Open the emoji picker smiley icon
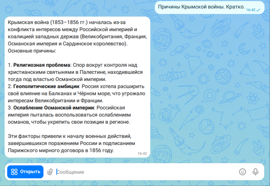 (x=242, y=172)
